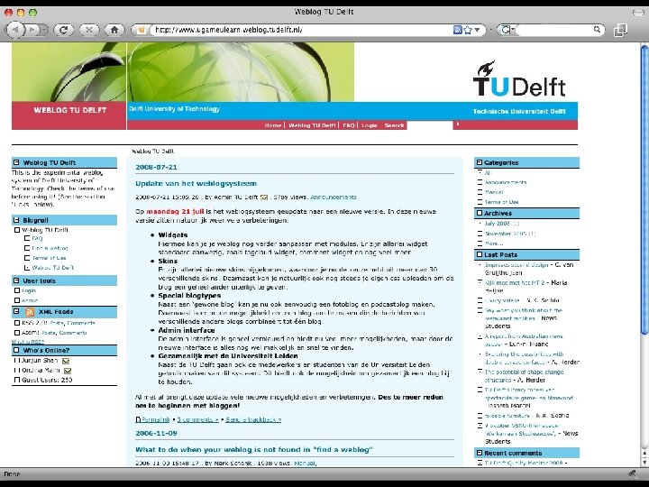Open the Login link under User tools
Image resolution: width=649 pixels, height=487 pixels.
coord(29,290)
